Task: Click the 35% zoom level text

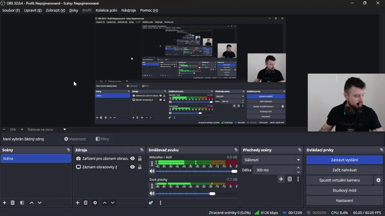Action: pos(13,130)
